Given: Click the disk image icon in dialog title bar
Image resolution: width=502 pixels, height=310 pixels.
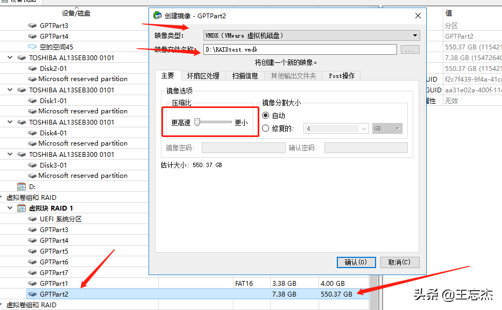Looking at the screenshot, I should (x=158, y=16).
